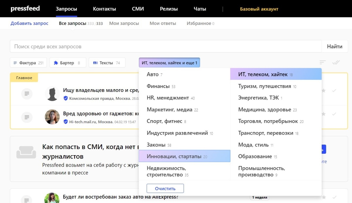Toggle the Бартер filter
The image size is (352, 203).
tap(67, 63)
